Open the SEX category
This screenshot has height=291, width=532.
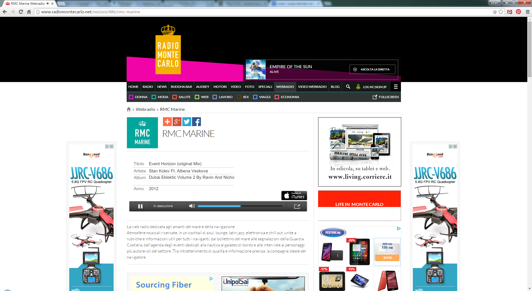[243, 97]
